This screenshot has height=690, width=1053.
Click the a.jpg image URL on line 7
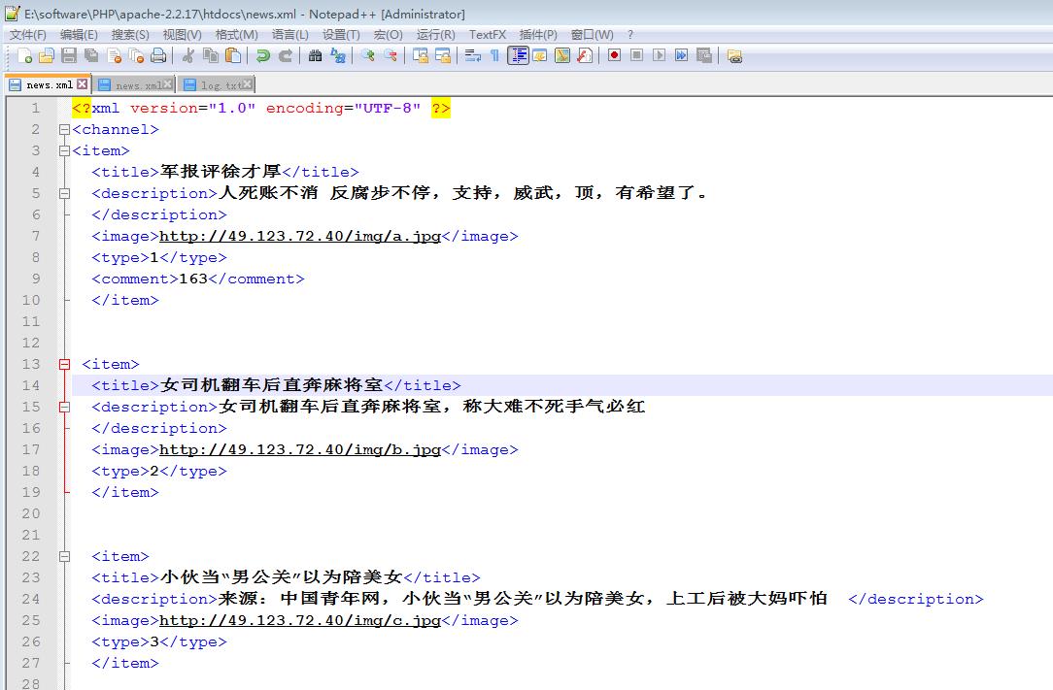click(300, 236)
